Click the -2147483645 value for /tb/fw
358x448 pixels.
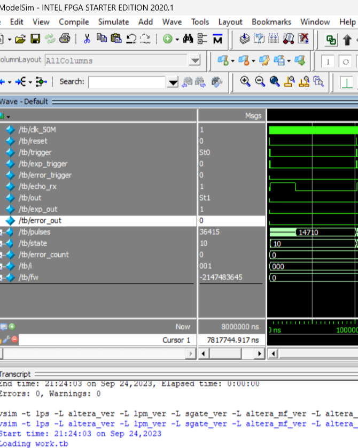click(x=221, y=277)
